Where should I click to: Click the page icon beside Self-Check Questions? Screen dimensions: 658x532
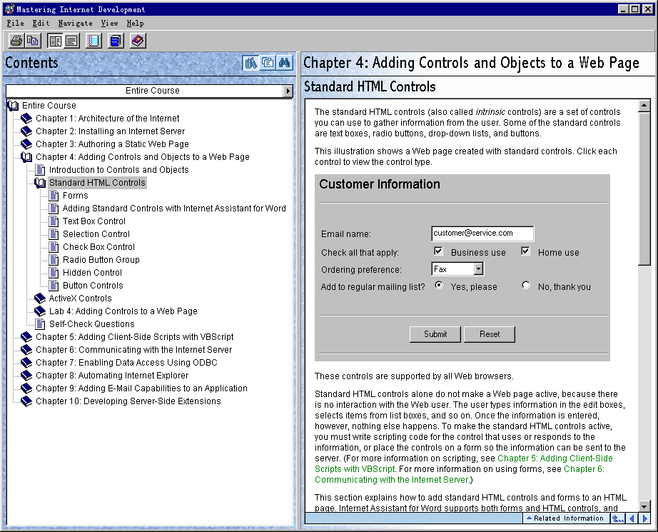(40, 324)
